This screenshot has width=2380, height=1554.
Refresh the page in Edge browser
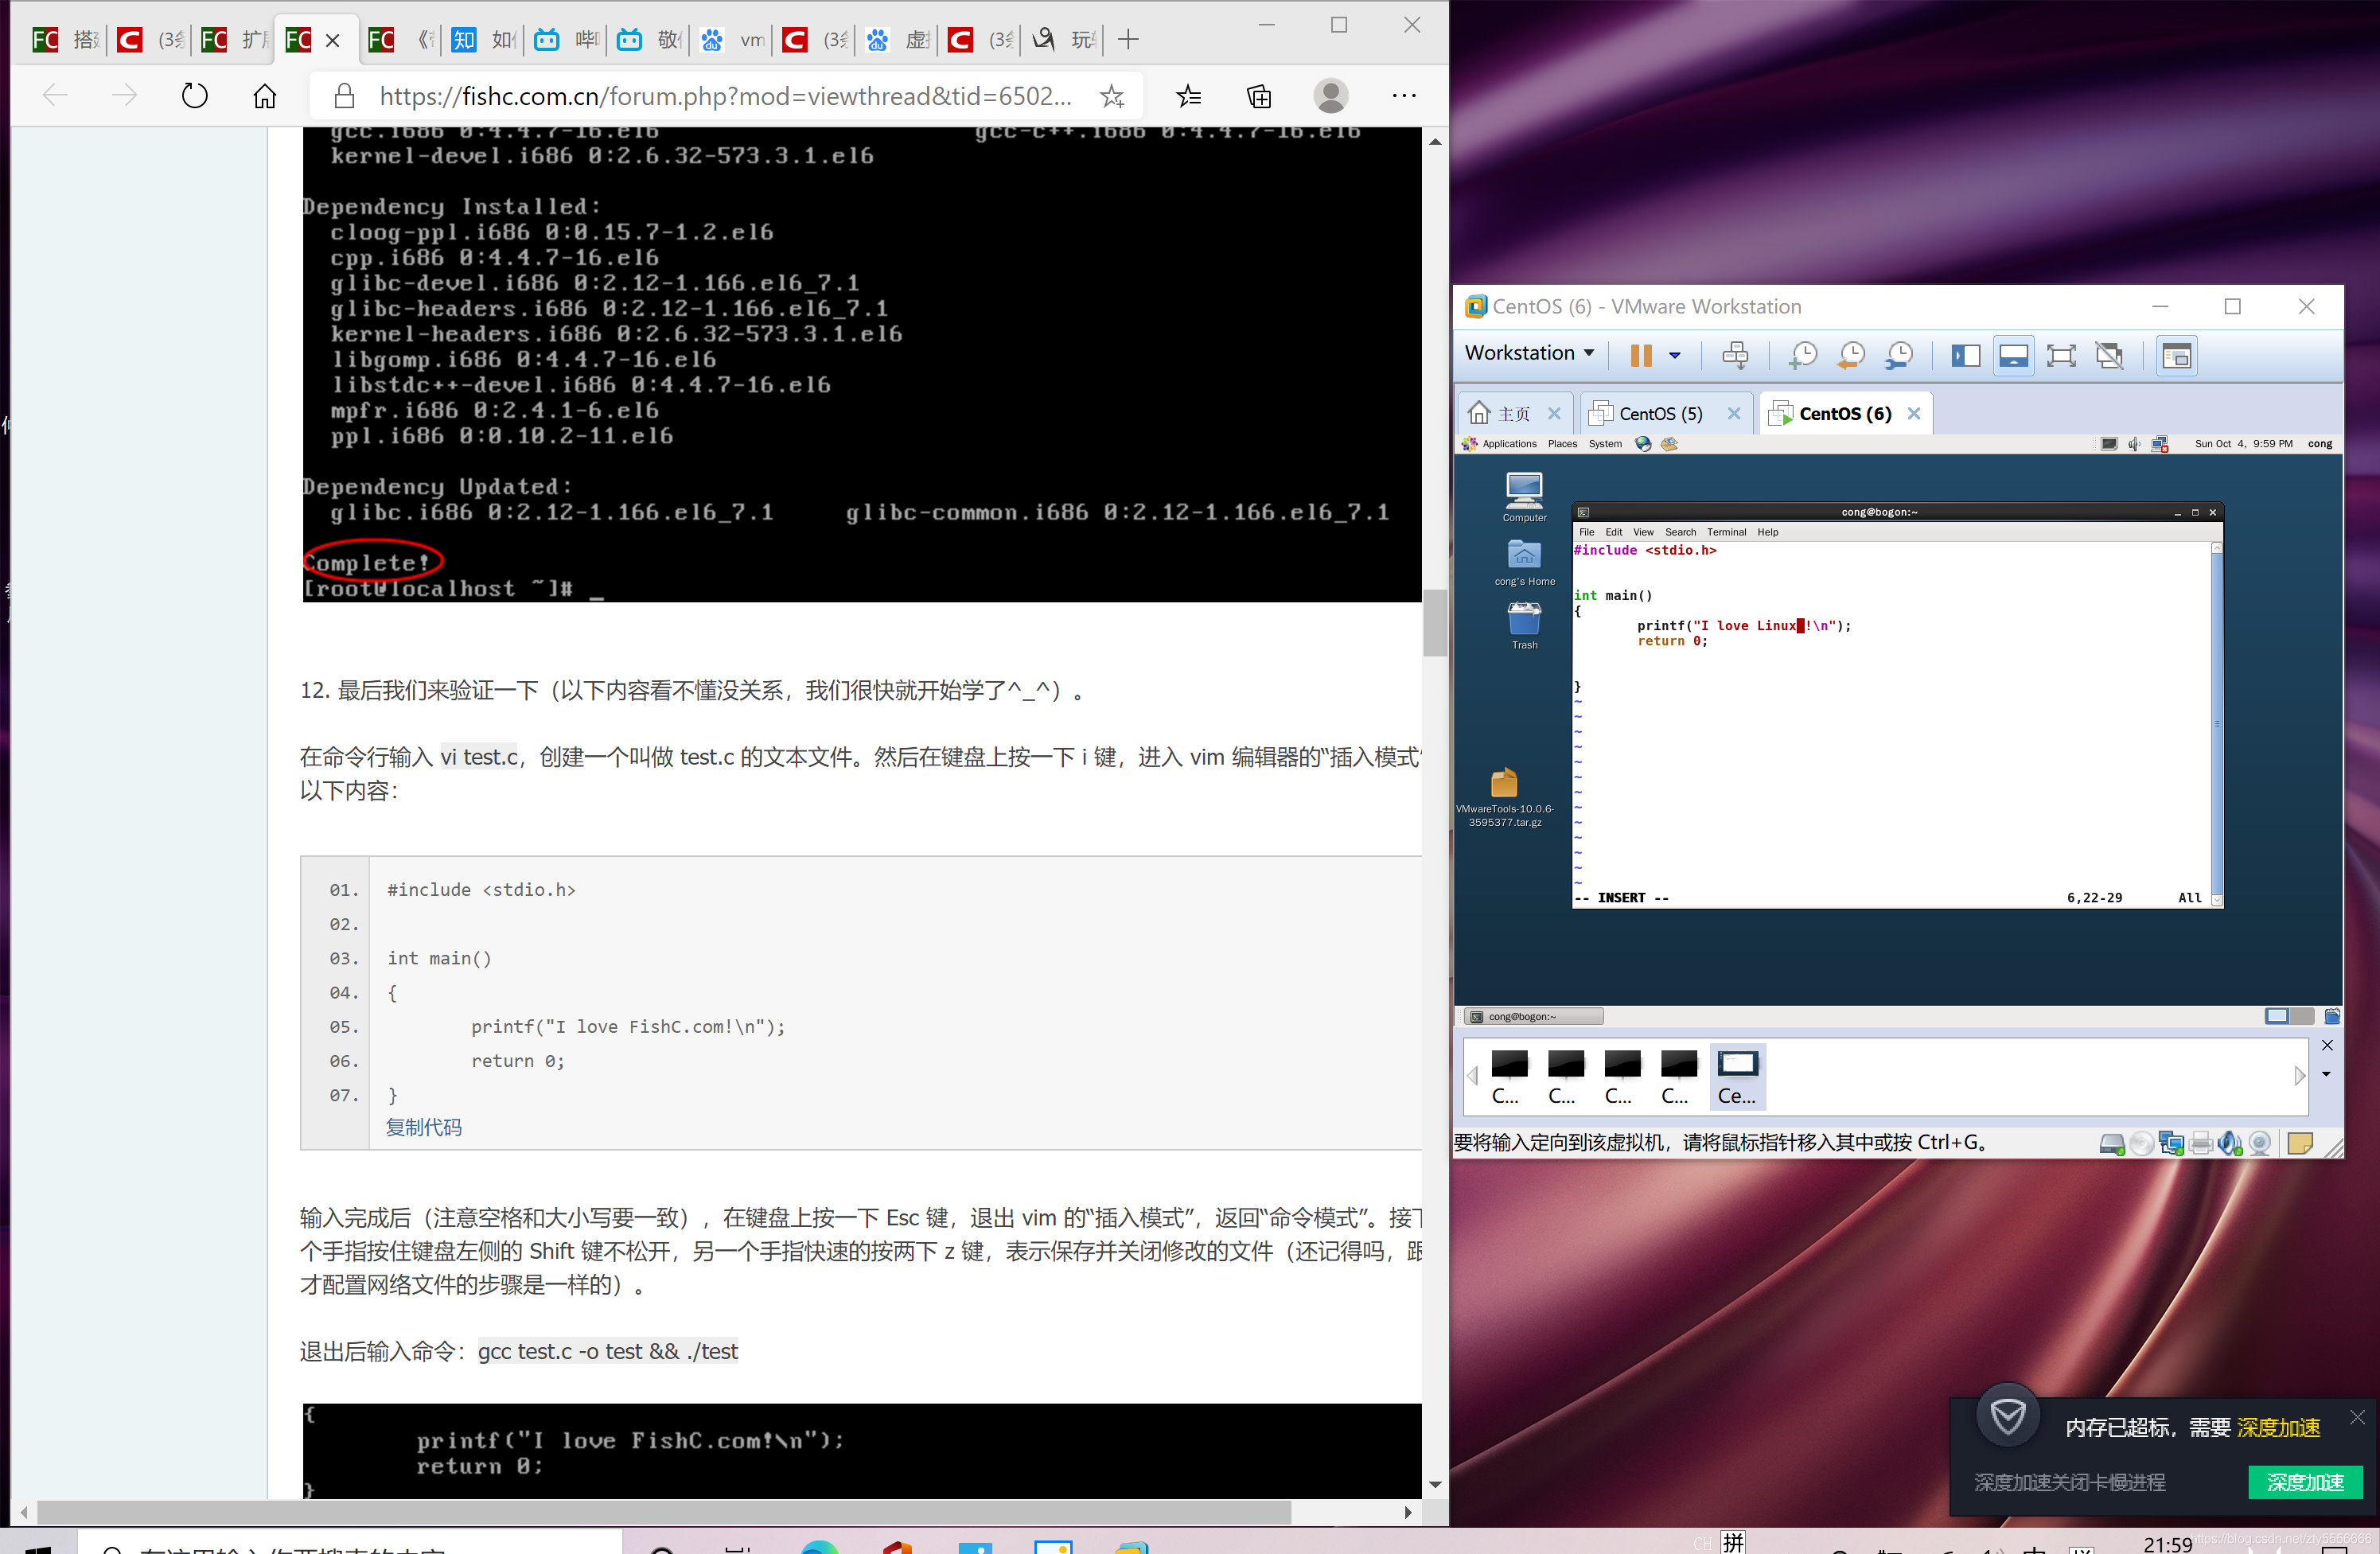[194, 96]
